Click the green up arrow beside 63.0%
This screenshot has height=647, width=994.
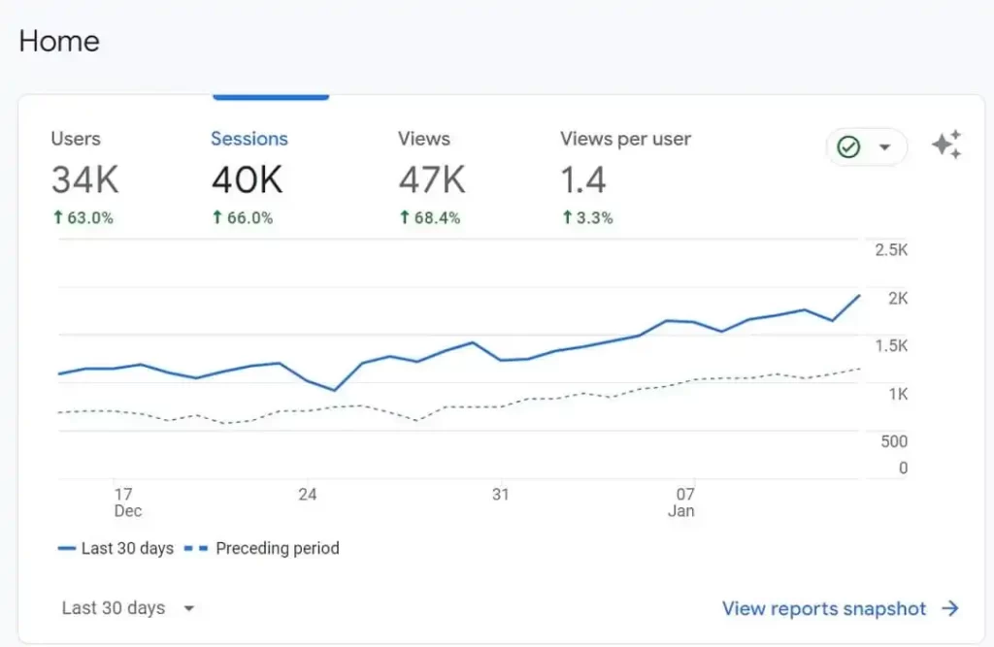(x=56, y=218)
